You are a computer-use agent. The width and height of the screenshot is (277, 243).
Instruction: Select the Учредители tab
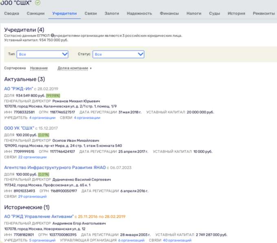click(x=64, y=13)
